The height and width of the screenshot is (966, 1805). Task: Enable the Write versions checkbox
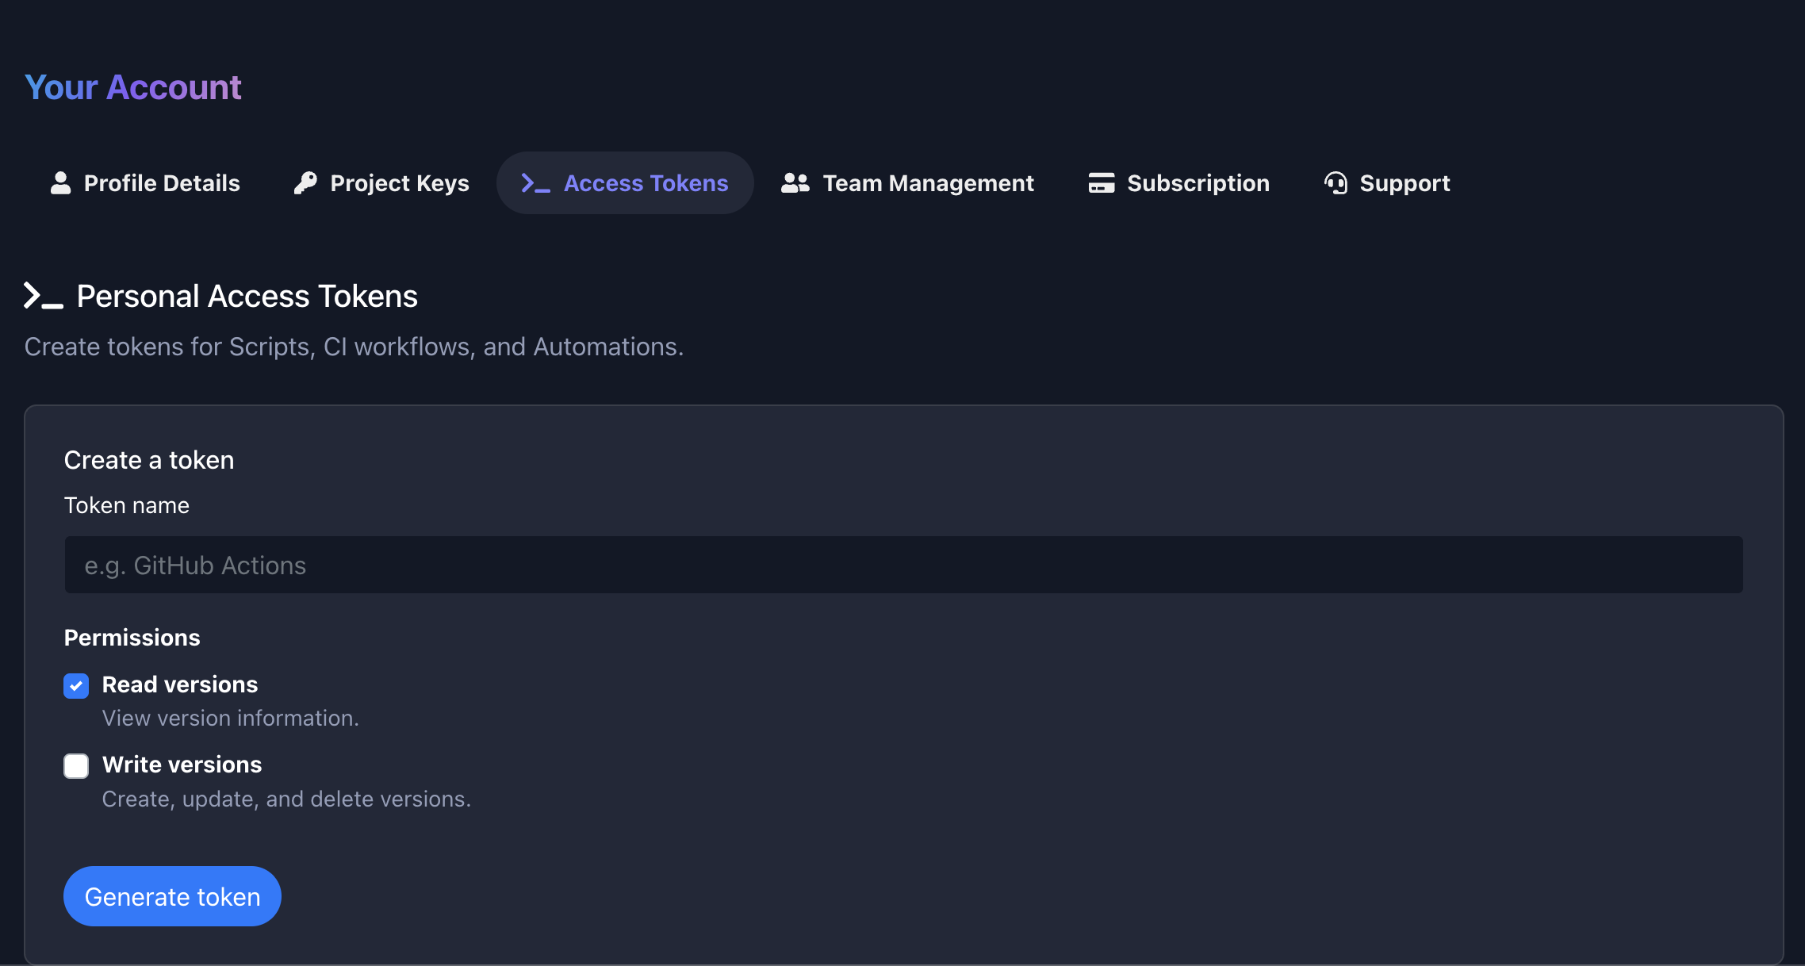[76, 766]
